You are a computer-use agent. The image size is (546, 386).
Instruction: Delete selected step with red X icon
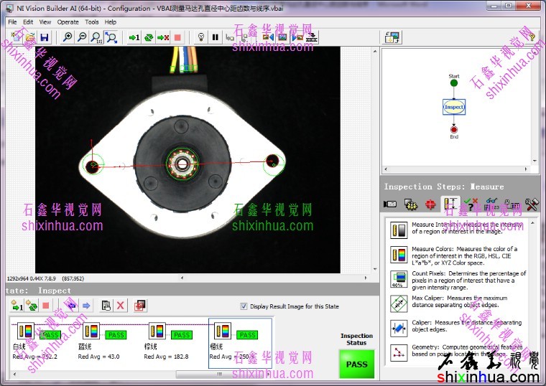click(x=121, y=306)
